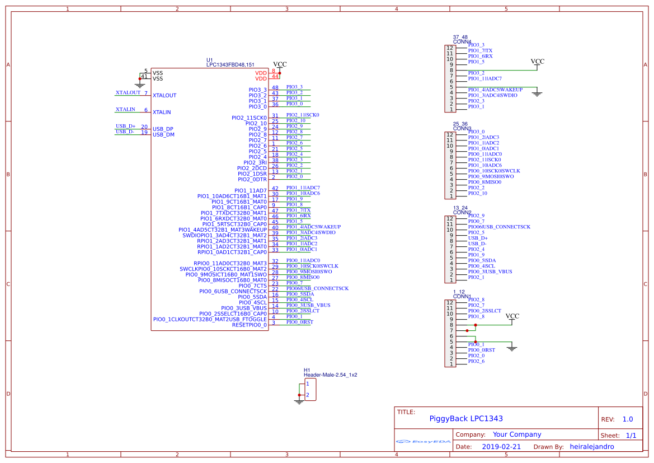Screen dimensions: 654x463
Task: Select the REV 1.0 value
Action: tap(627, 419)
